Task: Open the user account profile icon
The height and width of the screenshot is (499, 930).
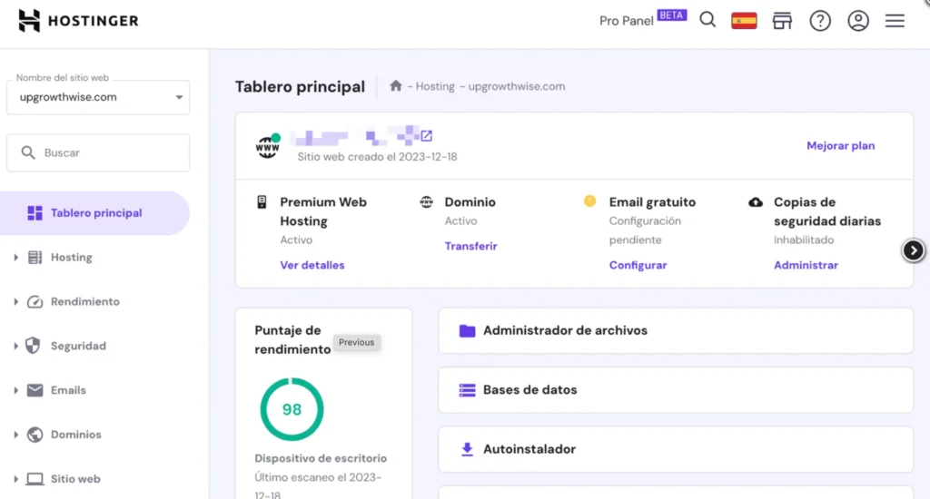Action: [858, 21]
